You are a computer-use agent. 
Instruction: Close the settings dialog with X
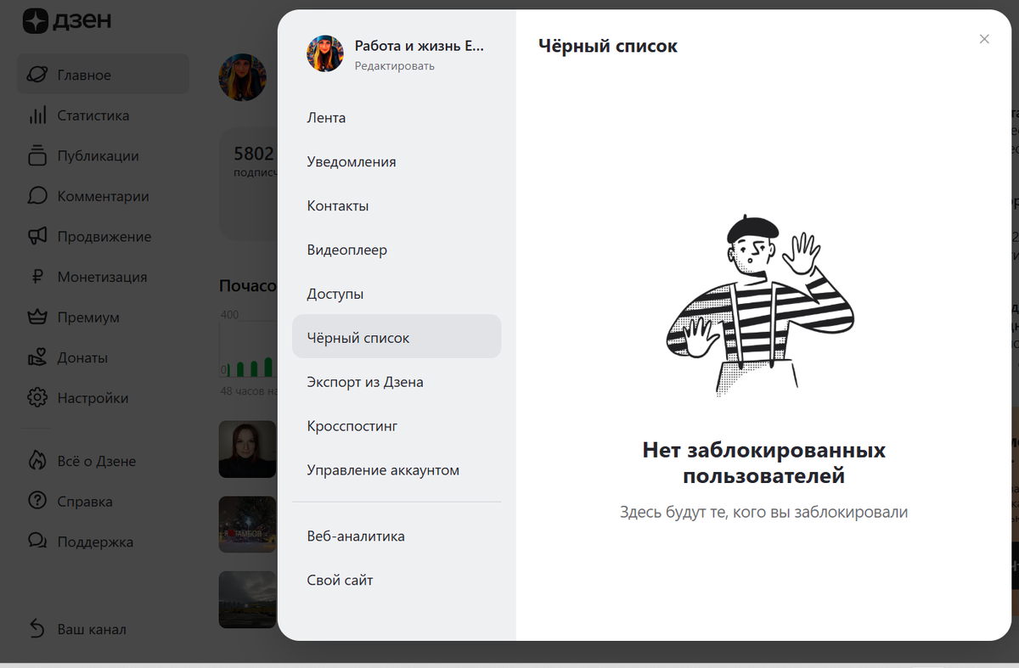(984, 39)
